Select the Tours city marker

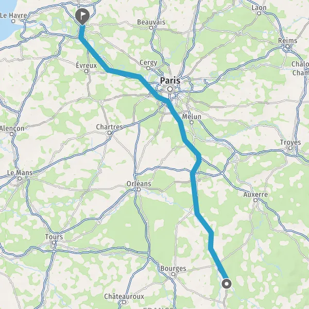54,243
